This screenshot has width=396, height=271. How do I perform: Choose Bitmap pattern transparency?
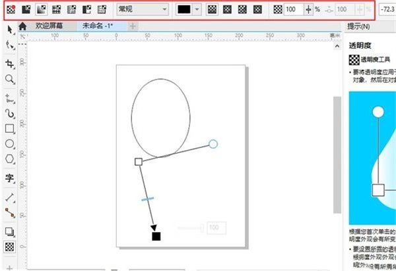coord(71,10)
